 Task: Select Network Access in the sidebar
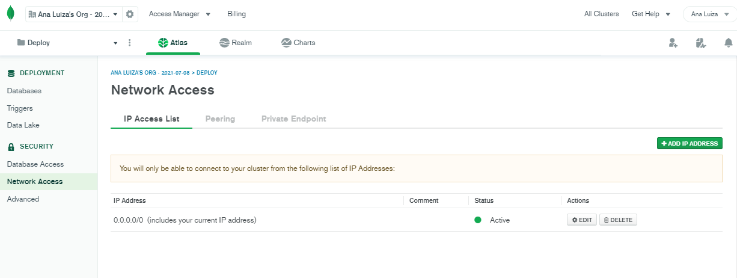pyautogui.click(x=49, y=182)
